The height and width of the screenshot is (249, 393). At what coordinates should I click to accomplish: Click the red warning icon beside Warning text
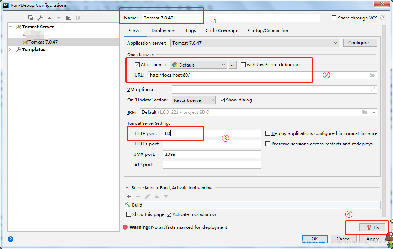[125, 227]
